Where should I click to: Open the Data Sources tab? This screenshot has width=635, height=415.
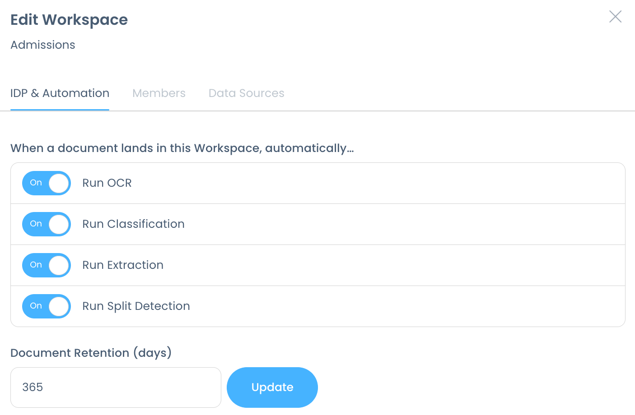tap(246, 93)
